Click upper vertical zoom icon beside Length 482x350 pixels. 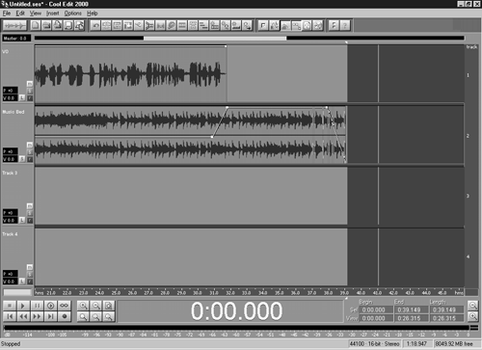pyautogui.click(x=472, y=306)
